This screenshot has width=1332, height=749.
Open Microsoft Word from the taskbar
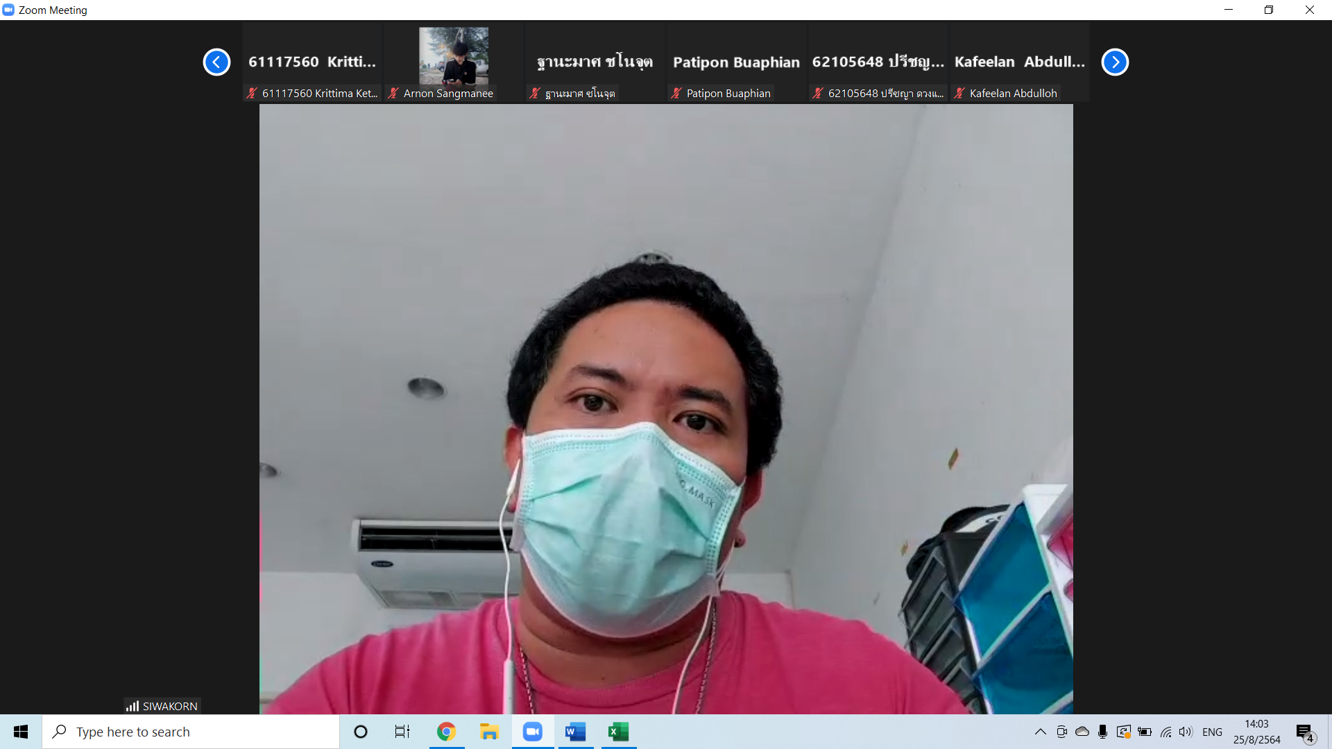575,732
